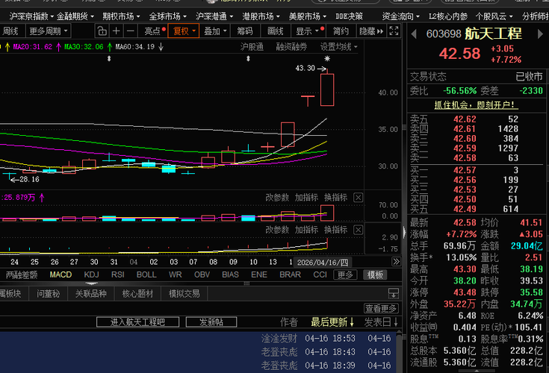Click the star marker above latest candle
The image size is (549, 373).
(327, 59)
